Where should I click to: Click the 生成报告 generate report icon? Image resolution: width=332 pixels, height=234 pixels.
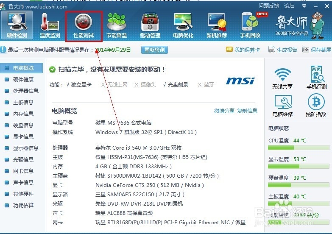coord(272,49)
